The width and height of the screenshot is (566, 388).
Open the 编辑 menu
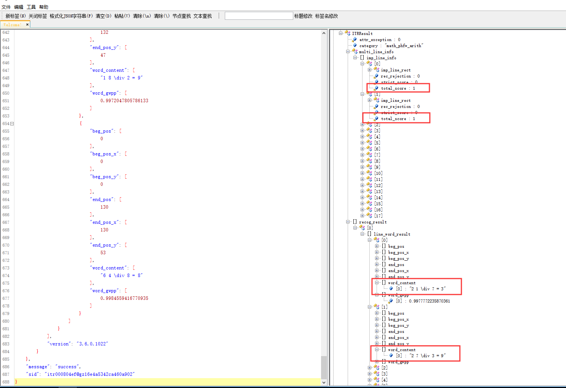(19, 7)
